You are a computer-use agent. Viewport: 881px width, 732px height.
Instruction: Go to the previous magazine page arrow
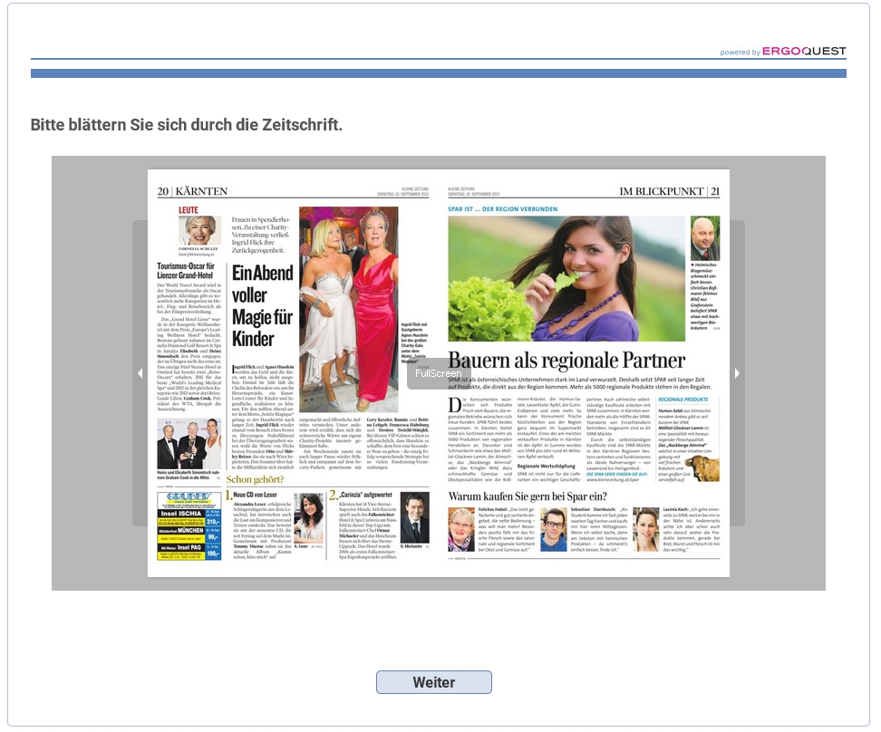tap(140, 373)
